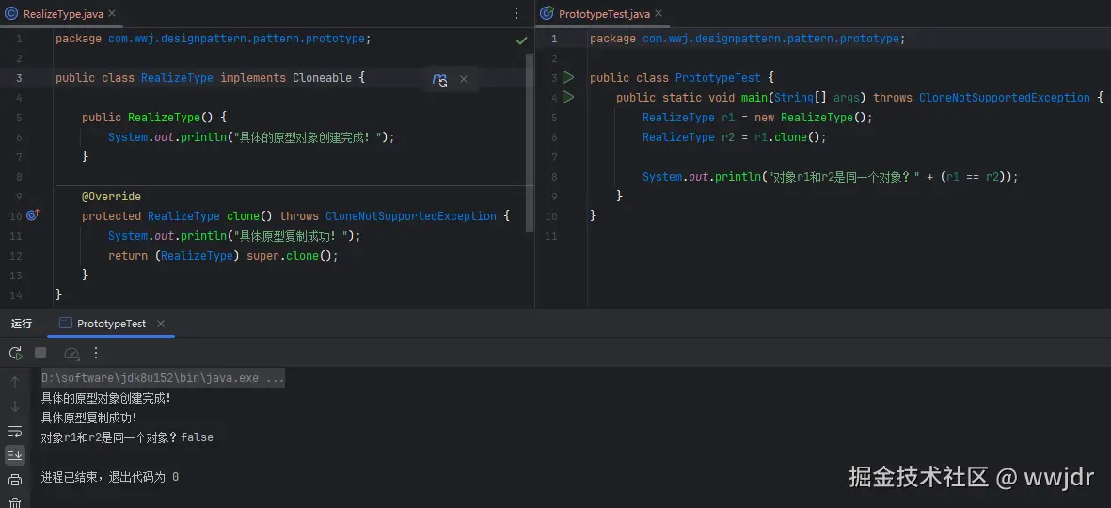Click CloneNotSupportedException in PrototypeTest main signature

[1004, 98]
